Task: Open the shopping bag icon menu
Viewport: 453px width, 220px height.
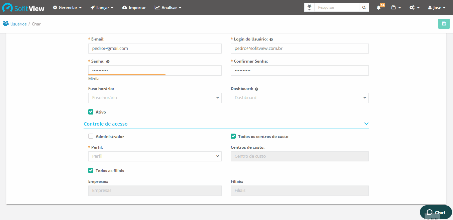Action: pos(396,7)
